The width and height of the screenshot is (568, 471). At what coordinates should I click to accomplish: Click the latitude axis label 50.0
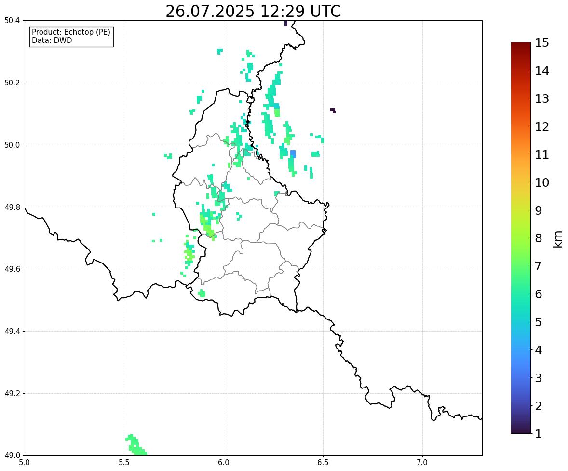[x=12, y=145]
